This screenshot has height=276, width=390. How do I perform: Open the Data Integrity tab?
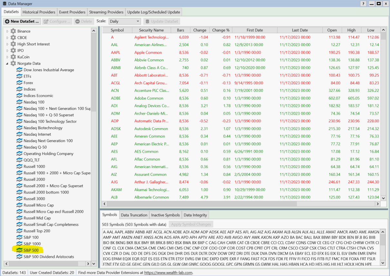[x=195, y=215]
